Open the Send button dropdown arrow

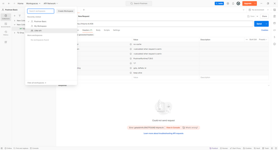tap(266, 24)
